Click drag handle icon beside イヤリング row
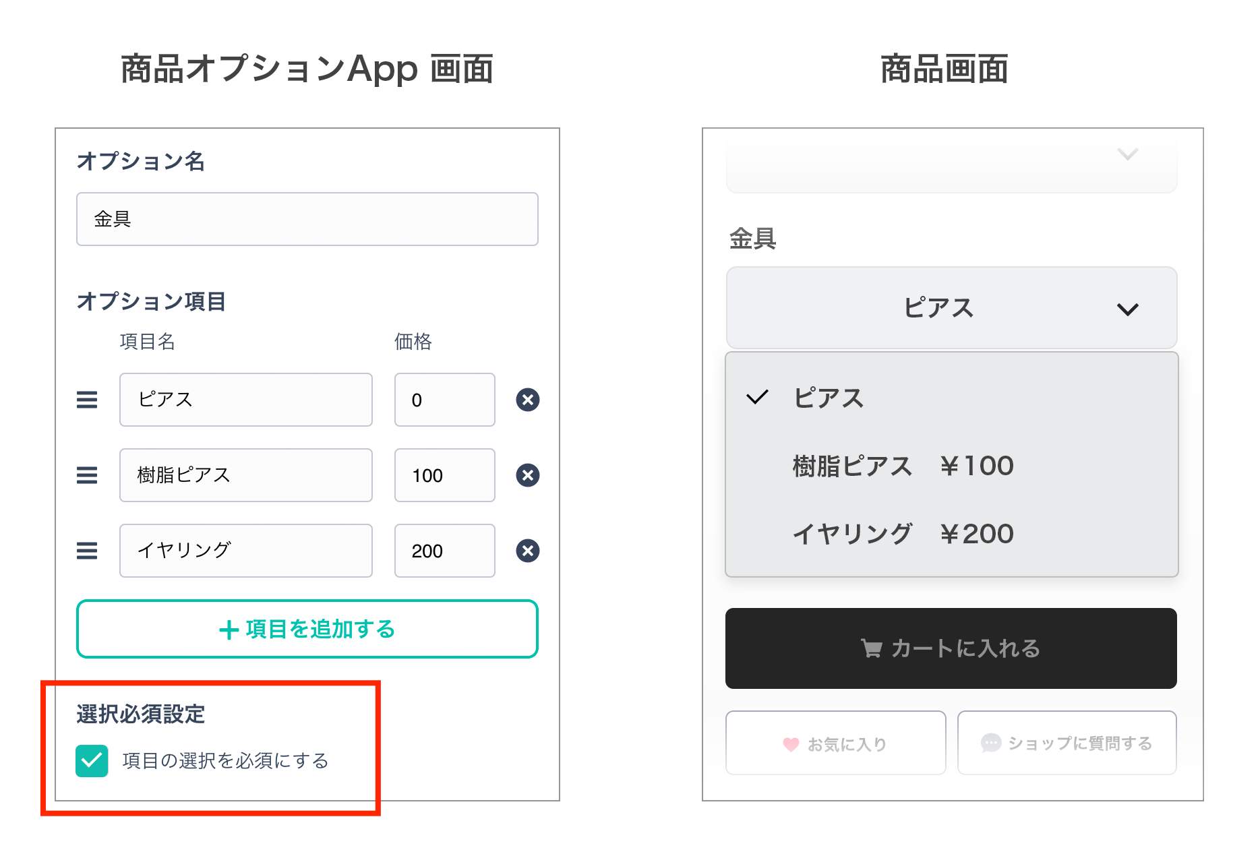This screenshot has width=1260, height=852. 87,551
